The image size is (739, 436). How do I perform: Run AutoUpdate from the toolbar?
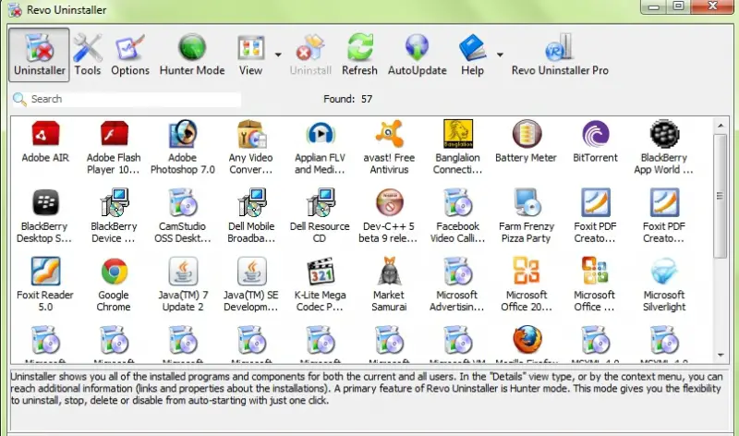[418, 54]
